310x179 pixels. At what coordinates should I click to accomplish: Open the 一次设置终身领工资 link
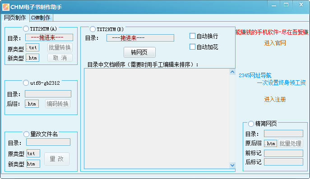click(x=281, y=83)
